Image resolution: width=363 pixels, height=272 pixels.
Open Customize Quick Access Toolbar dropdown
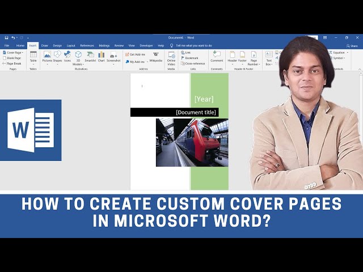(x=28, y=38)
